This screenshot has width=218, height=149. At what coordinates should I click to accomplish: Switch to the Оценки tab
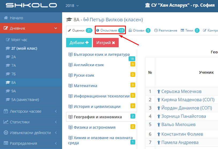coord(80,30)
